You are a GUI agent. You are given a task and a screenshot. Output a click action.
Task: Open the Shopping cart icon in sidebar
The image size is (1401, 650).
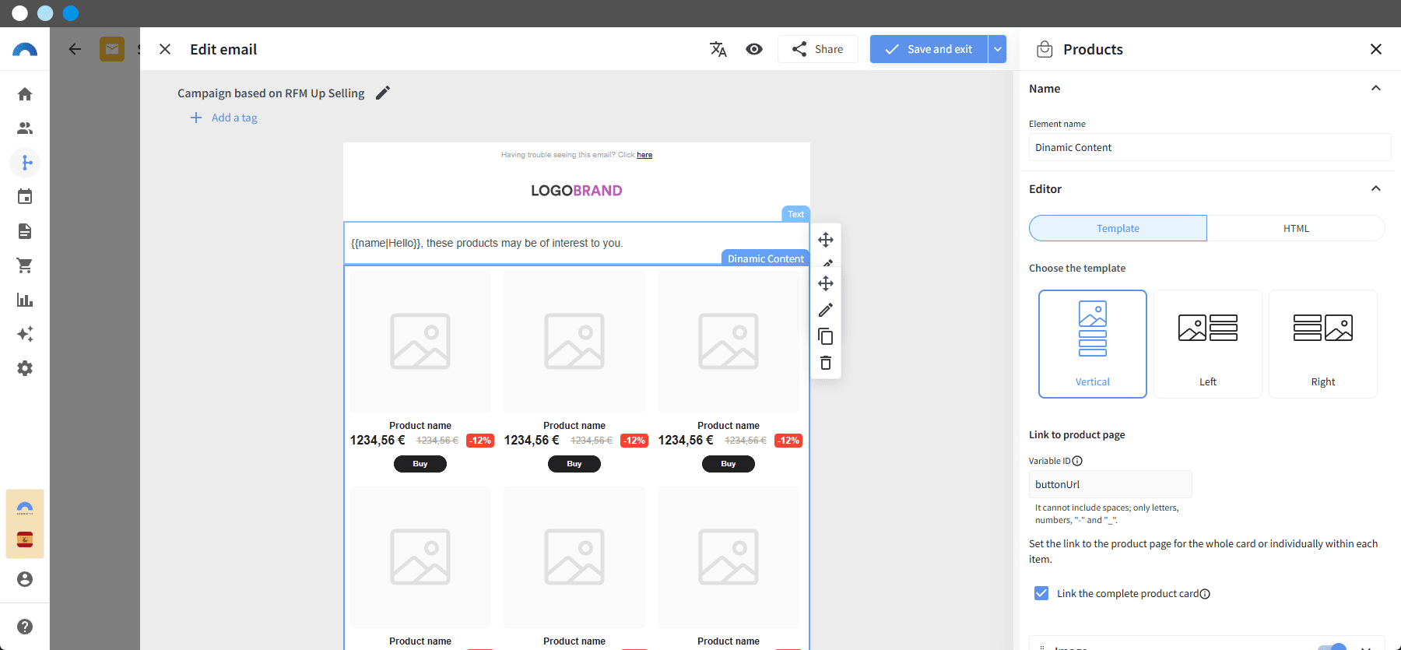click(25, 265)
